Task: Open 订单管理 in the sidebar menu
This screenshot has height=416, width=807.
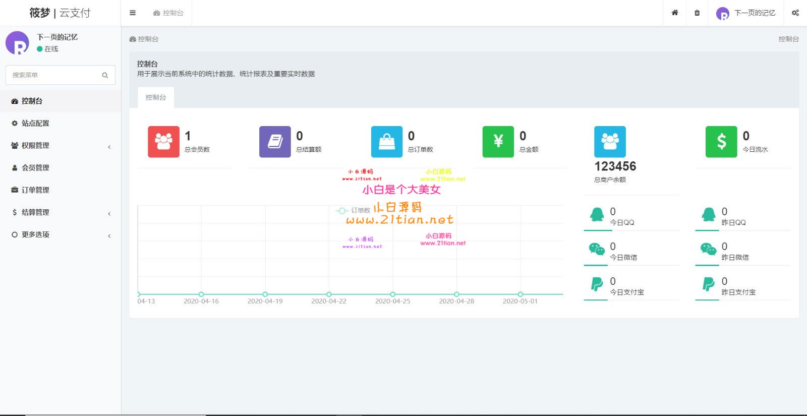Action: [61, 190]
